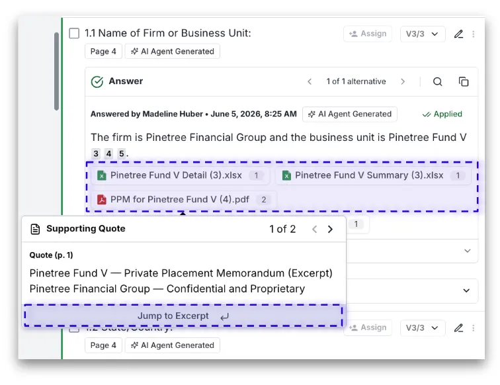Image resolution: width=500 pixels, height=385 pixels.
Task: Click citation marker 5 in the answer
Action: [x=121, y=153]
